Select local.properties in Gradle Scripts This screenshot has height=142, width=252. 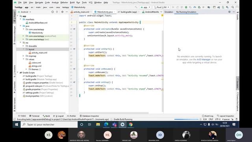pos(32,96)
